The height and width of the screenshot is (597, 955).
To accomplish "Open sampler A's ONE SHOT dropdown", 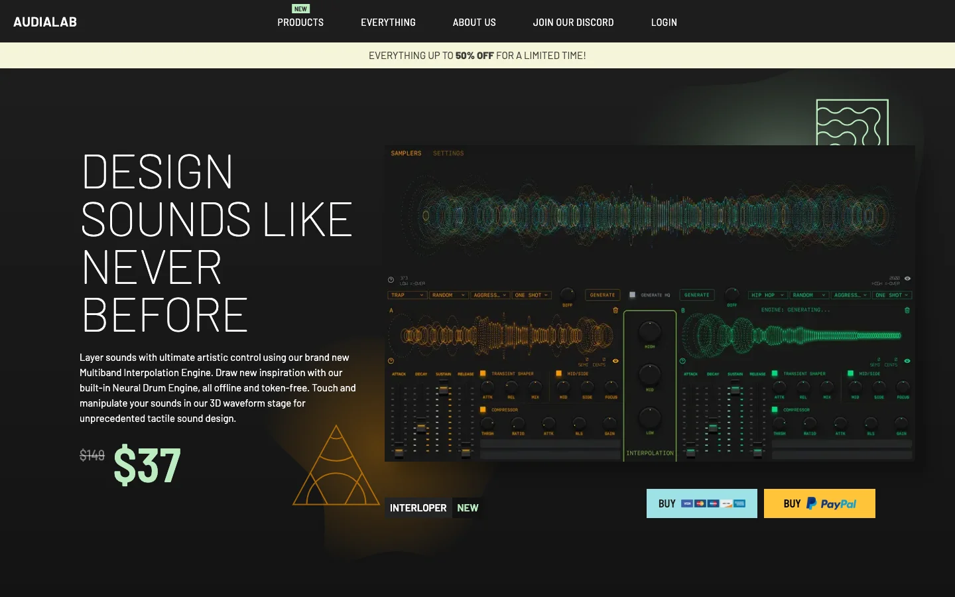I will tap(532, 295).
